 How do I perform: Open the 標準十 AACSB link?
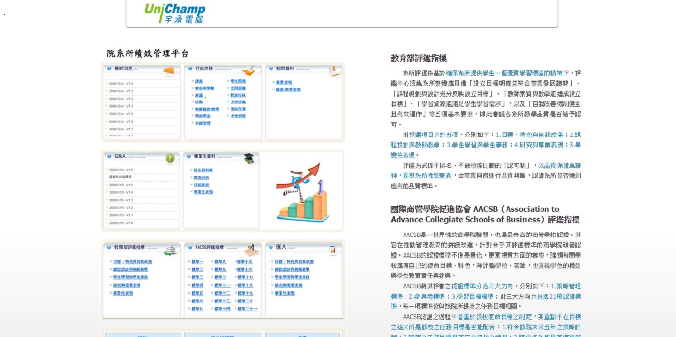(x=220, y=277)
